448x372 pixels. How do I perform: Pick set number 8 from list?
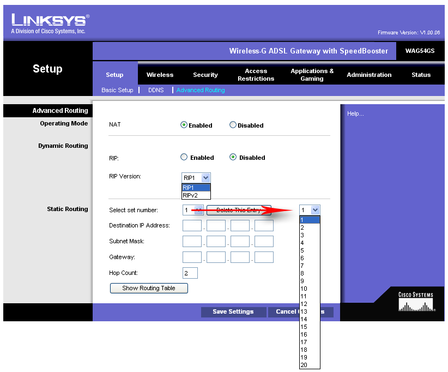tap(310, 273)
